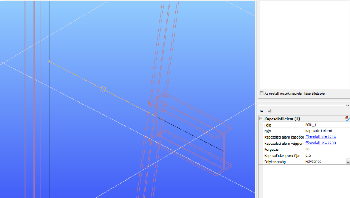Open start point link 'főmodell, id=2214'
This screenshot has width=350, height=198.
click(x=320, y=137)
